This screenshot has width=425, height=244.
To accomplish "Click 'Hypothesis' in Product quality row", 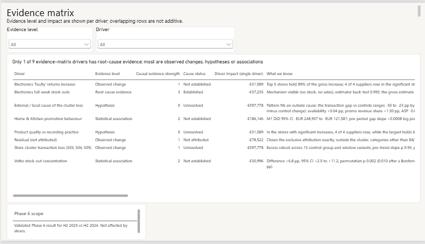I will click(x=105, y=132).
